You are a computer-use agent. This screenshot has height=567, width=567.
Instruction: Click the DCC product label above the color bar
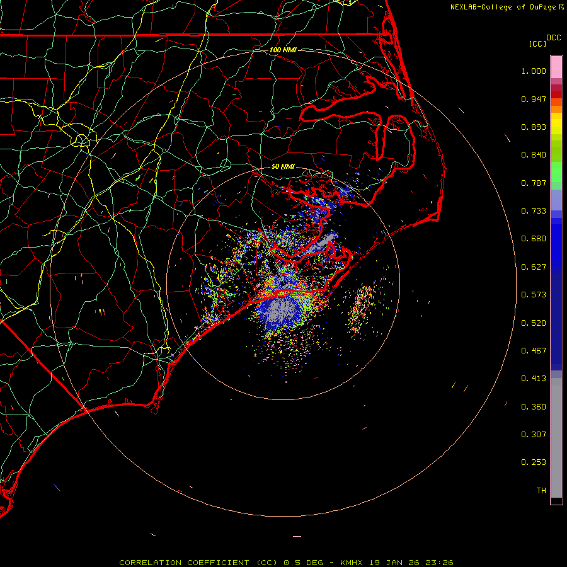coord(554,38)
